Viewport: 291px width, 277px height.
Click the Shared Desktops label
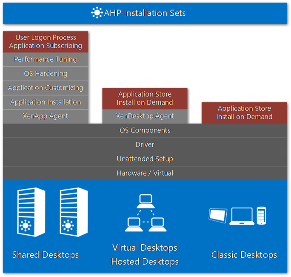click(46, 255)
